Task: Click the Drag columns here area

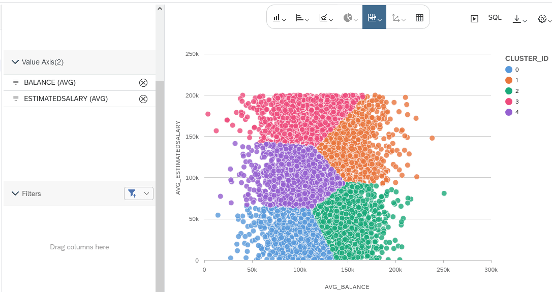Action: 79,247
